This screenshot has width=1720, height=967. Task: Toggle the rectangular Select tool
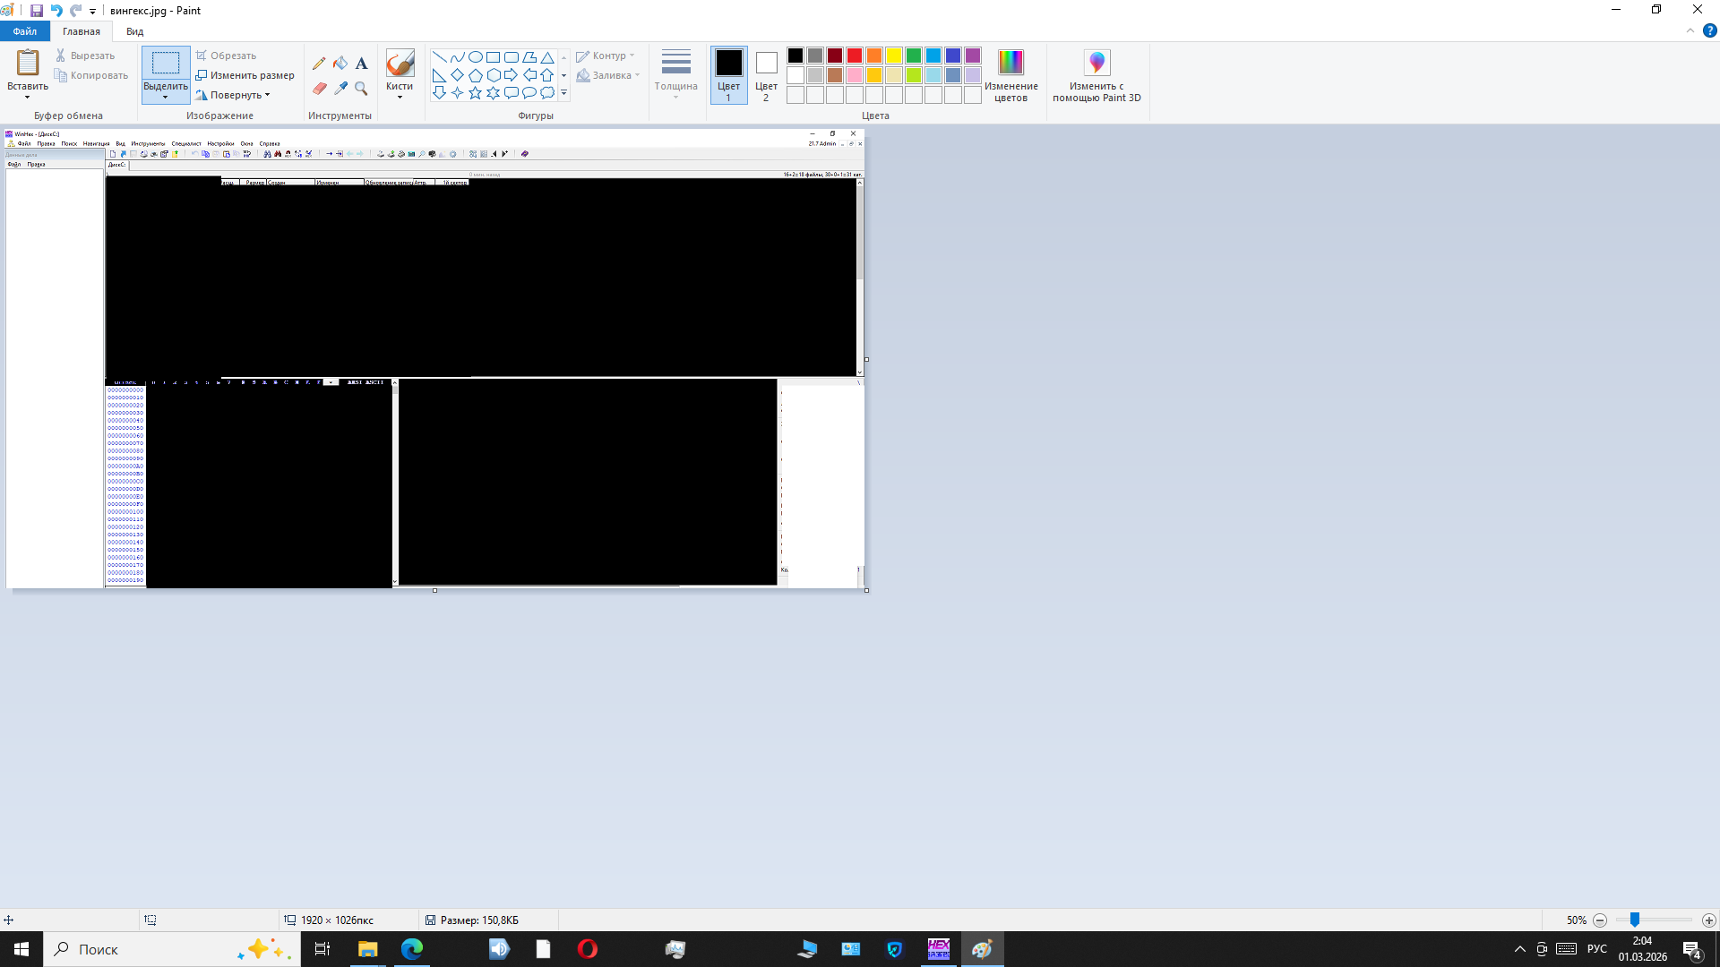click(166, 63)
